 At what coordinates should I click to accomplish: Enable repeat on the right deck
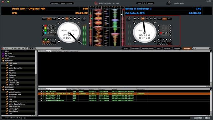(154, 23)
